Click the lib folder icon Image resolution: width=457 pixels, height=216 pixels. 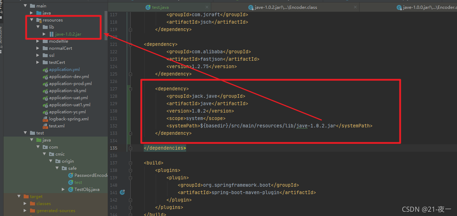pyautogui.click(x=45, y=27)
